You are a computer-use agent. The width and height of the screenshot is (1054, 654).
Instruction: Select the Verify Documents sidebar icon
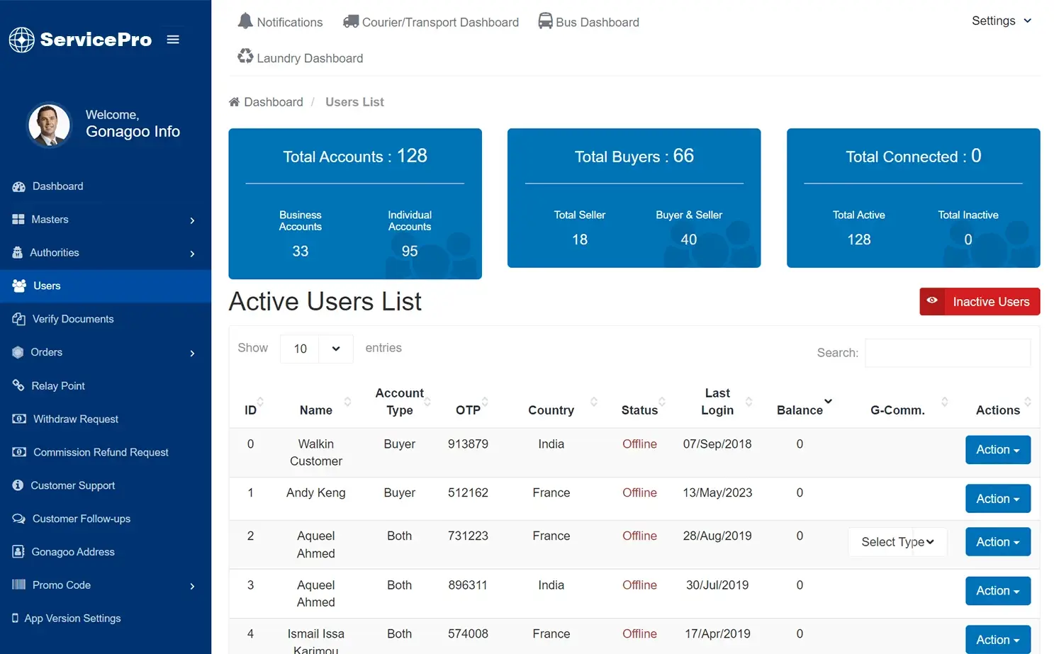click(x=19, y=319)
